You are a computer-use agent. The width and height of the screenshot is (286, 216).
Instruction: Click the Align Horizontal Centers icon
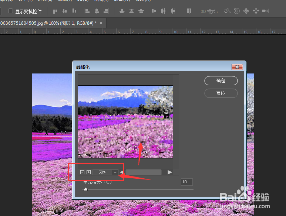point(97,11)
